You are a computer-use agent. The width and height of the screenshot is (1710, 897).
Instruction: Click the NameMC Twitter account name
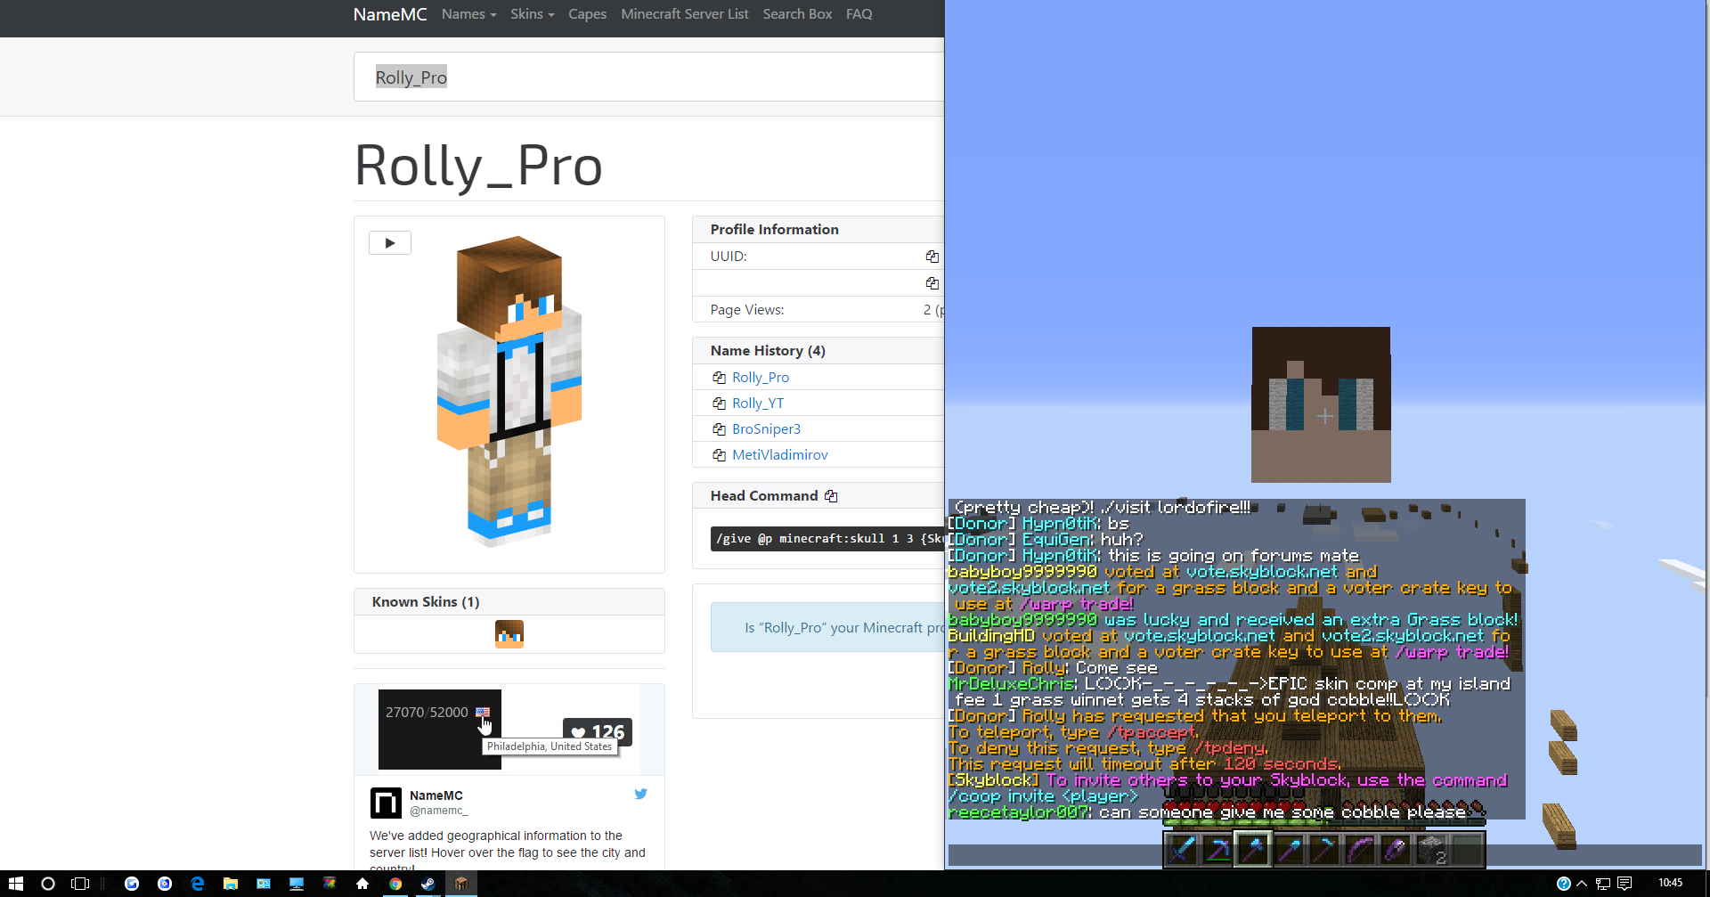(436, 795)
